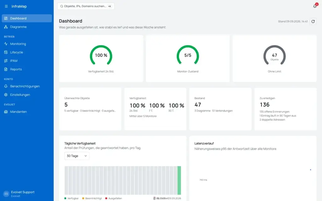Open Einstellungen page
The image size is (322, 201).
click(27, 95)
